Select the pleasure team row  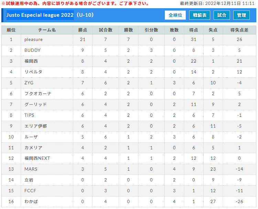pos(129,39)
